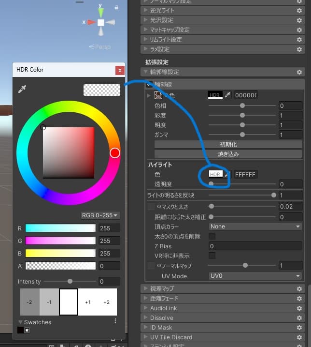Image resolution: width=311 pixels, height=347 pixels.
Task: Select the +1 exposure swatch
Action: click(x=88, y=302)
